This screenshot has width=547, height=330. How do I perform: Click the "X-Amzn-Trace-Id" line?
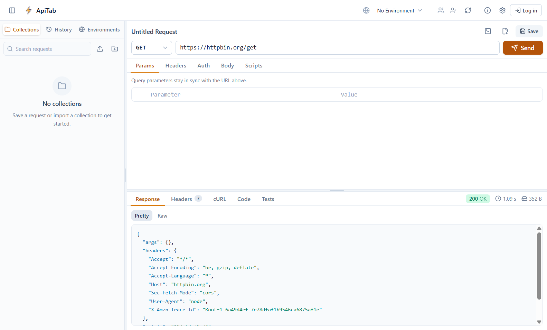point(235,310)
